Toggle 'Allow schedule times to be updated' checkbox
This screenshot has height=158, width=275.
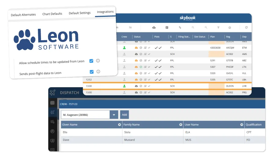click(x=91, y=61)
